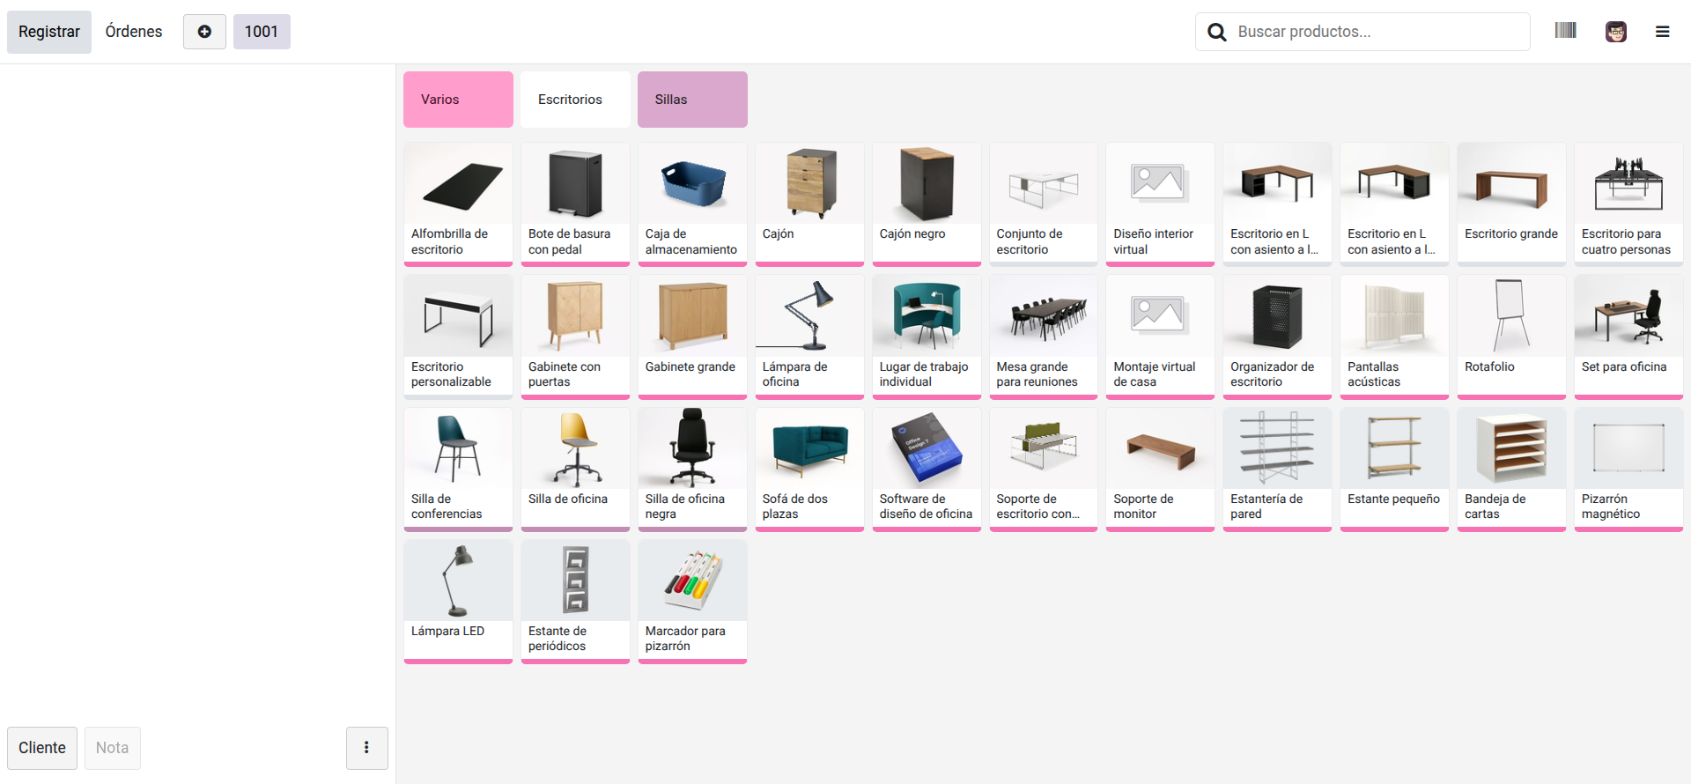Add Caja de almacenamiento product
Viewport: 1691px width, 784px height.
pyautogui.click(x=692, y=204)
